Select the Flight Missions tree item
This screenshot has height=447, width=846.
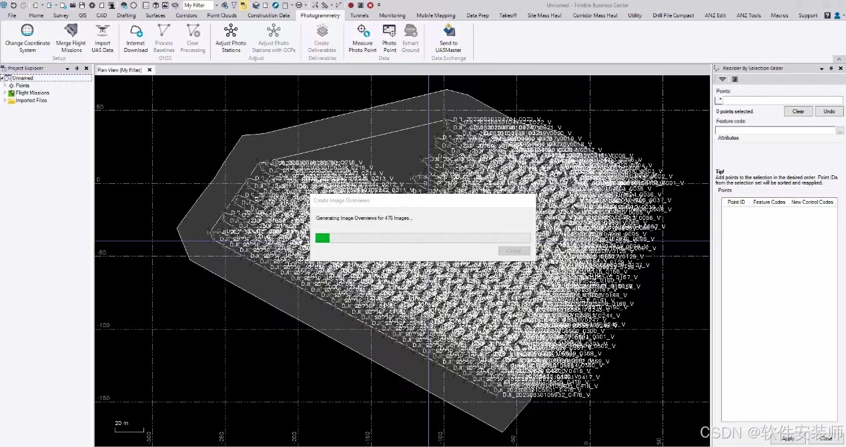pos(32,93)
